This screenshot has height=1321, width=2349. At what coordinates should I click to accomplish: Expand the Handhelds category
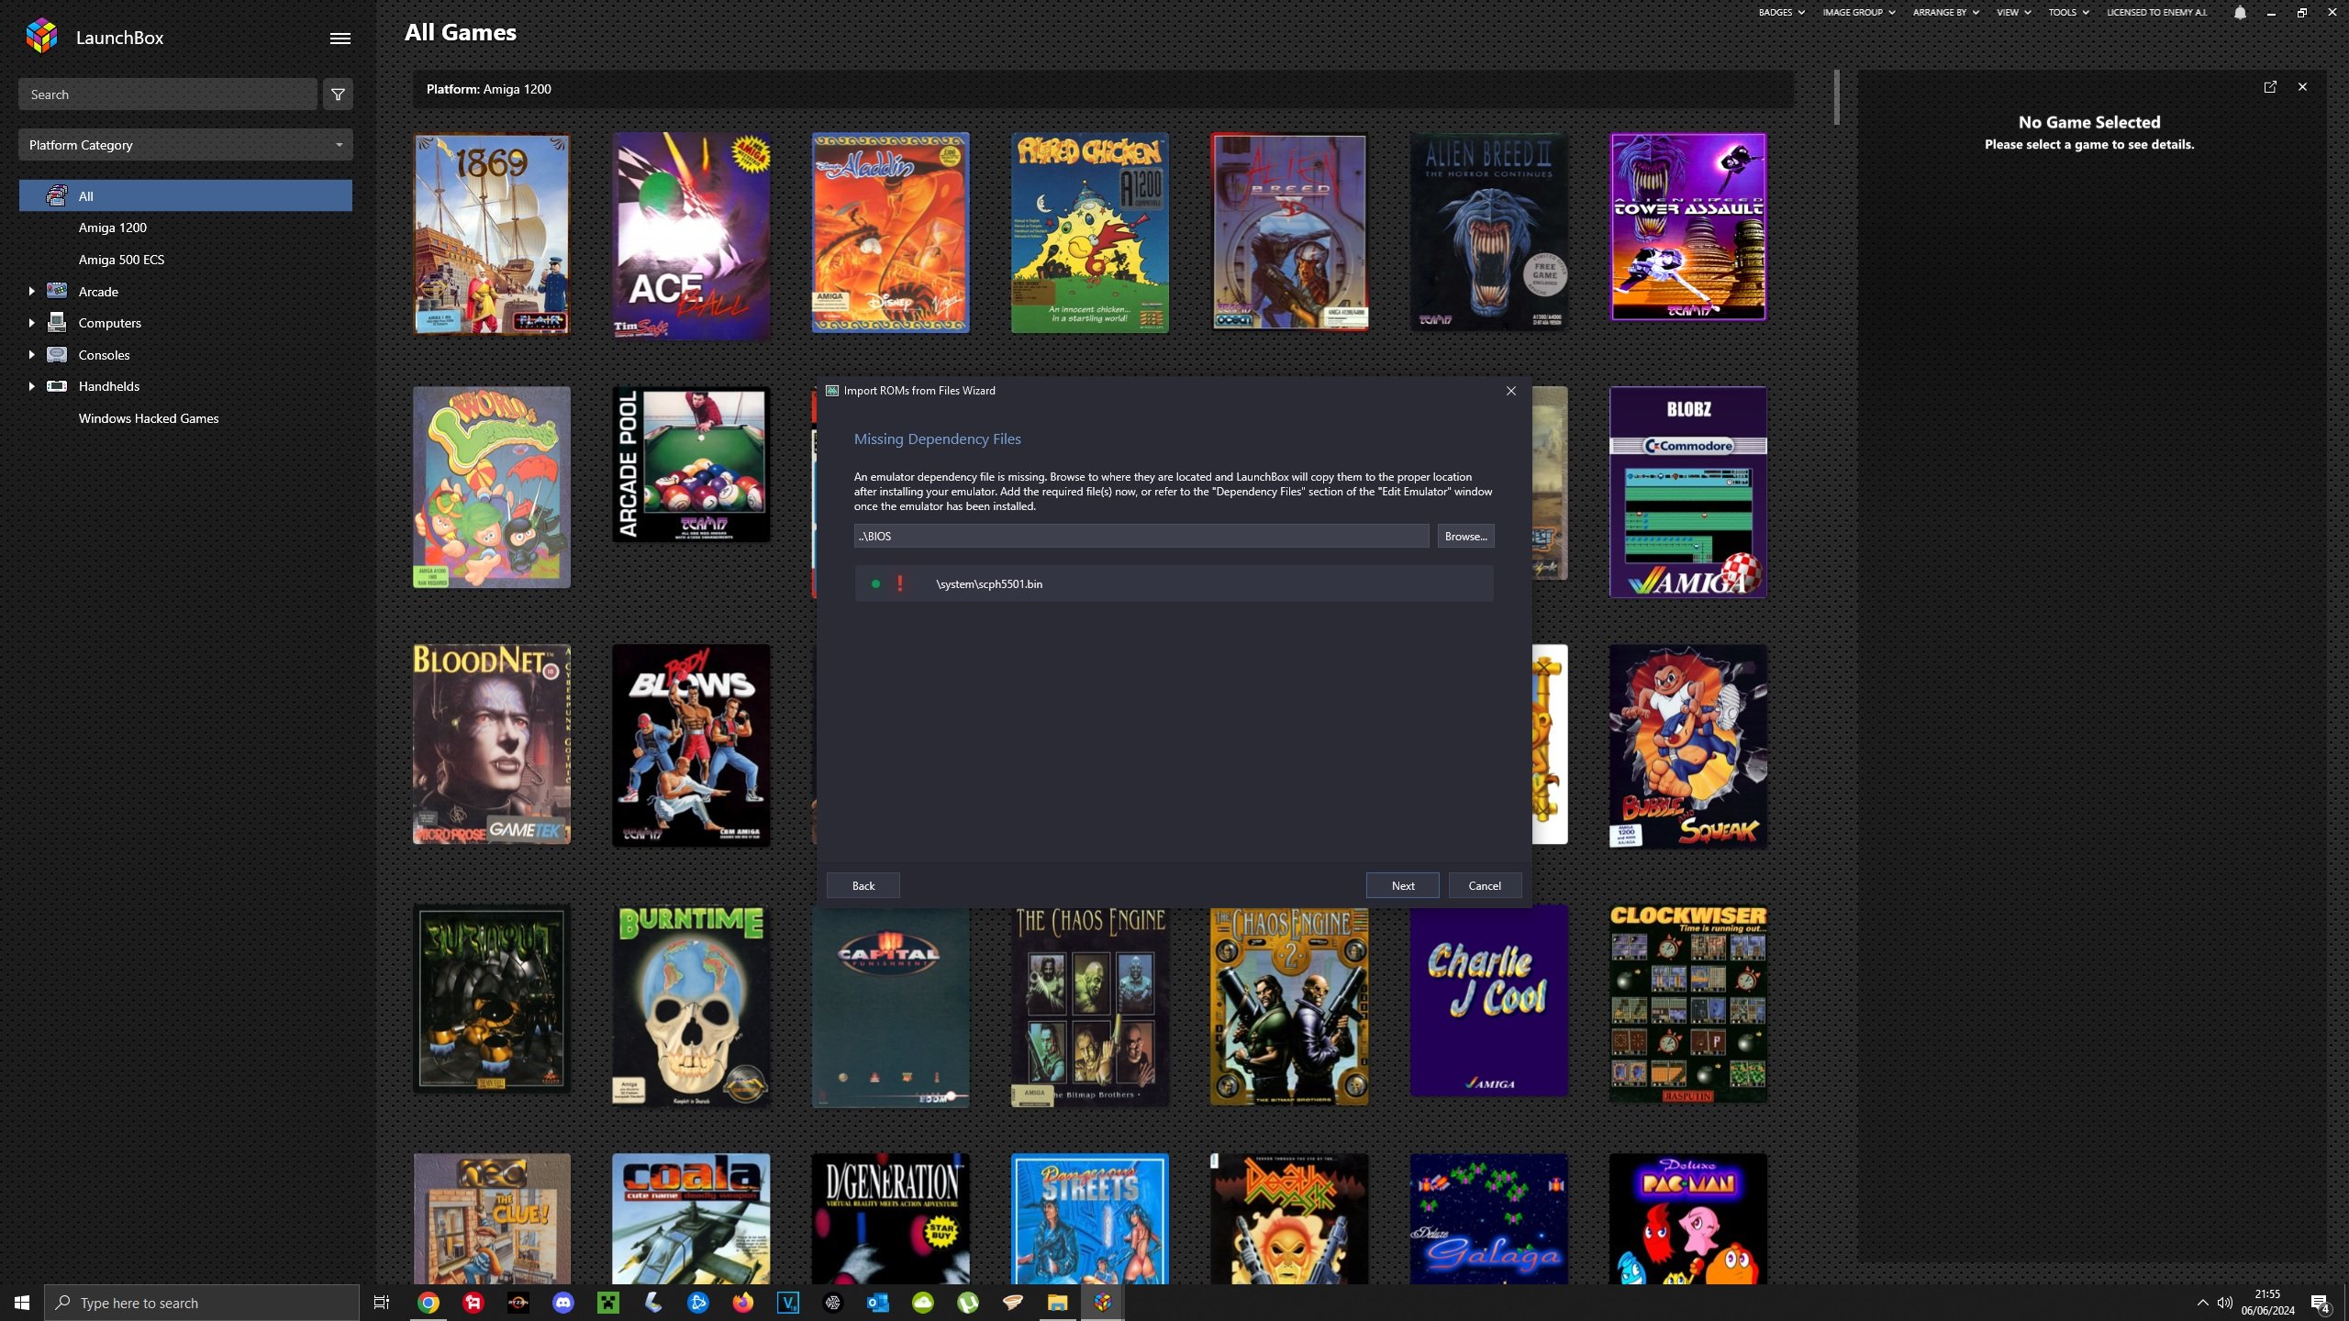tap(31, 386)
